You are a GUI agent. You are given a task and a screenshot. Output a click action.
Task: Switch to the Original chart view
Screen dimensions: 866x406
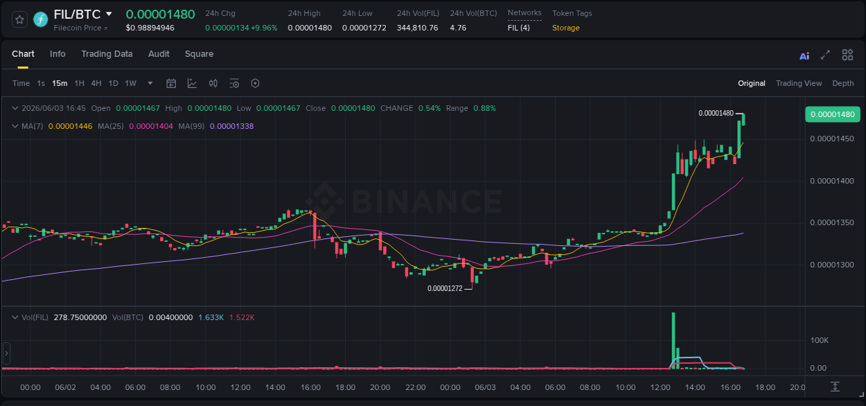tap(752, 83)
